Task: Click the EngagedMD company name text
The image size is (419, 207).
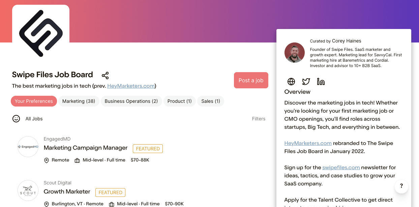Action: pos(57,139)
